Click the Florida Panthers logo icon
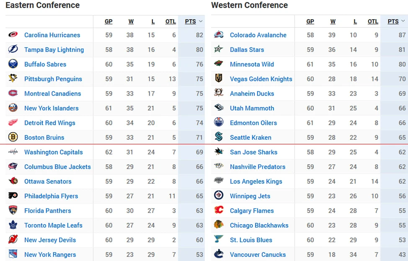The height and width of the screenshot is (261, 408). pos(13,210)
